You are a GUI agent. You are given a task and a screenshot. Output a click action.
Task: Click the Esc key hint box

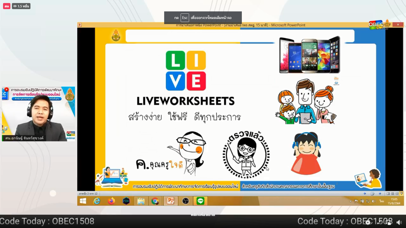coord(185,18)
